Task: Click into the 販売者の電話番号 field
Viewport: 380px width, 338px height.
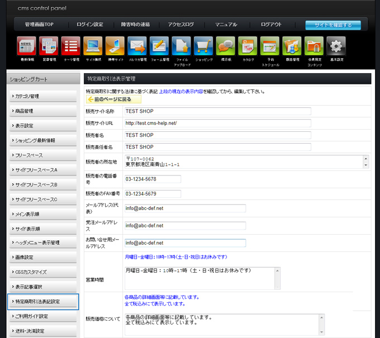Action: [x=153, y=179]
